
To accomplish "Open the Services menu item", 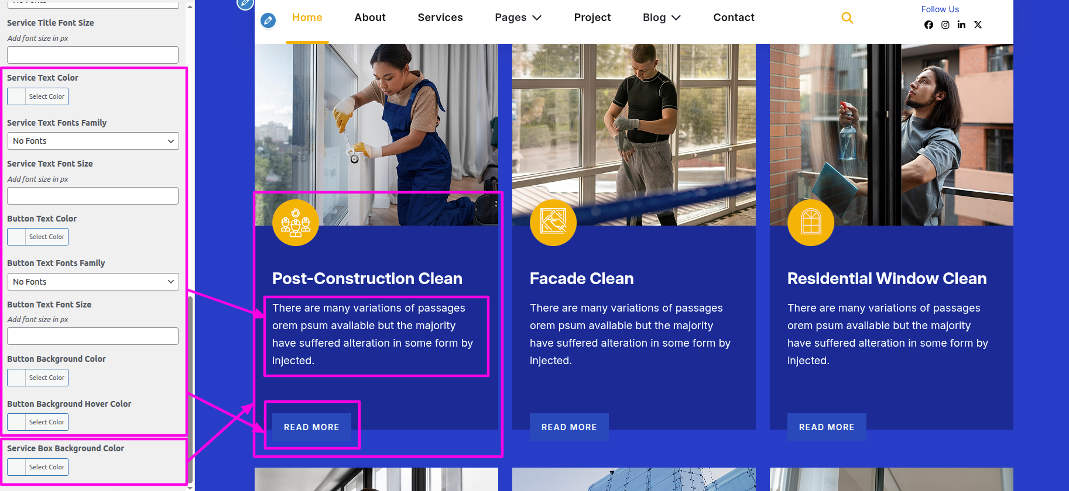I will tap(440, 18).
